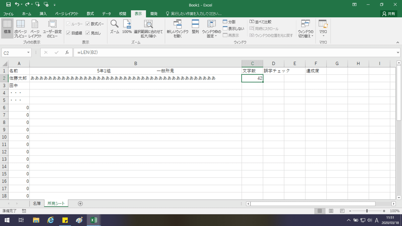This screenshot has width=402, height=226.
Task: Open 新しいウィンドウを開く
Action: [178, 29]
